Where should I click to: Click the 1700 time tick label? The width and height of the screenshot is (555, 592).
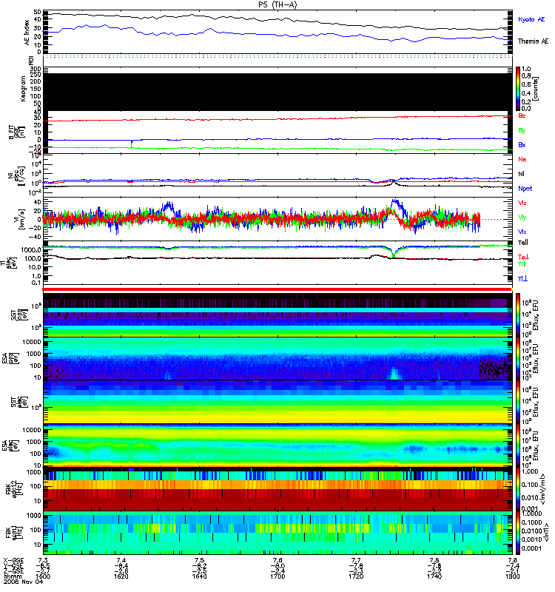click(x=278, y=576)
